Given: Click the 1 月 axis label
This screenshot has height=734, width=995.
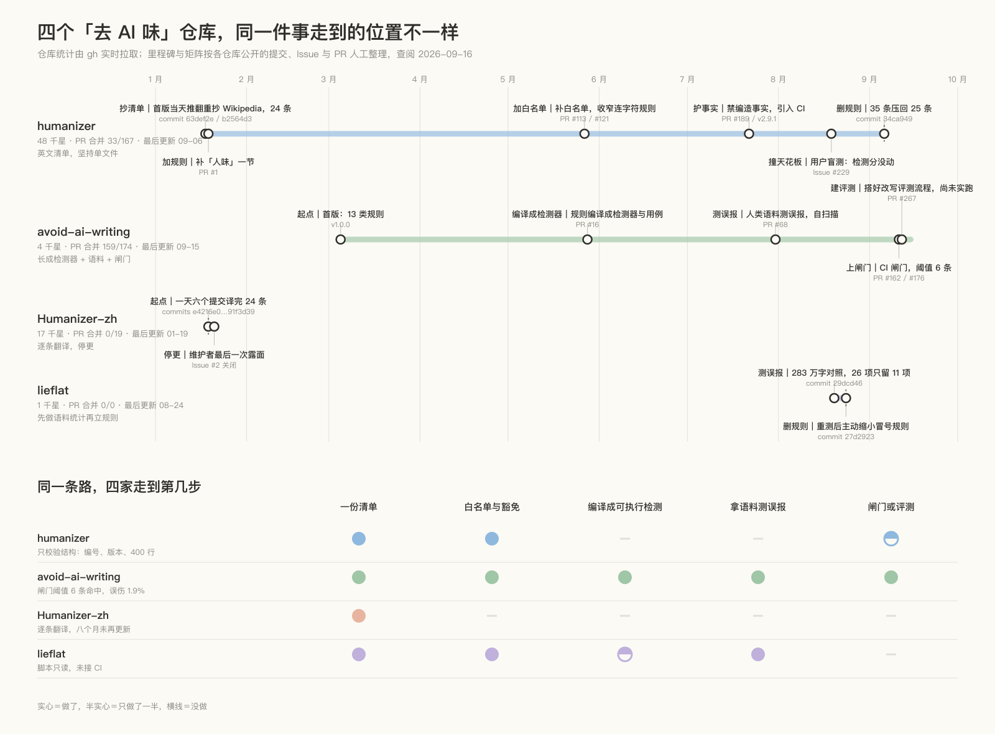Looking at the screenshot, I should (x=155, y=80).
